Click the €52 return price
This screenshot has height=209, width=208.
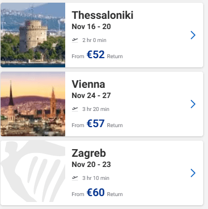pos(95,54)
